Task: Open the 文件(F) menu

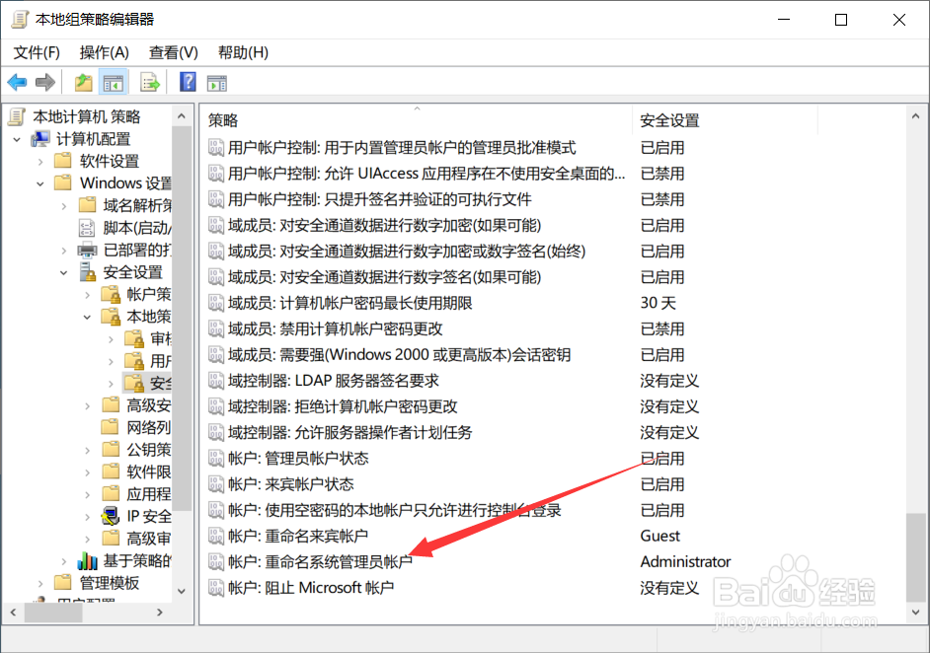Action: tap(35, 51)
